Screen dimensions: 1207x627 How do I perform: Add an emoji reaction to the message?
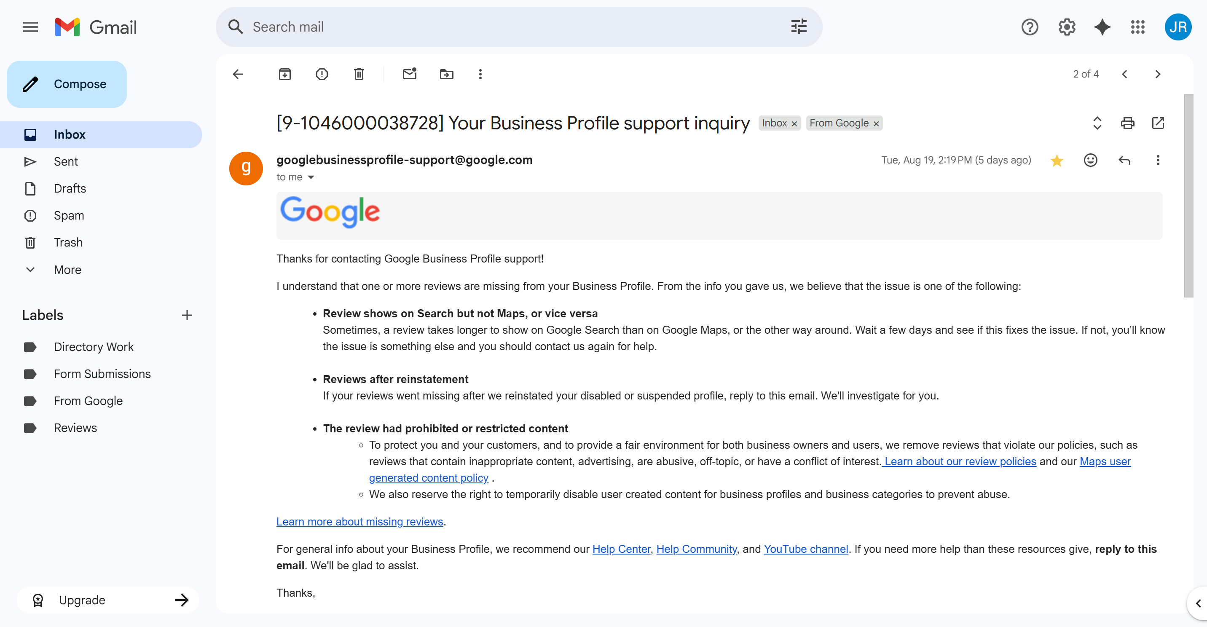[x=1091, y=160]
